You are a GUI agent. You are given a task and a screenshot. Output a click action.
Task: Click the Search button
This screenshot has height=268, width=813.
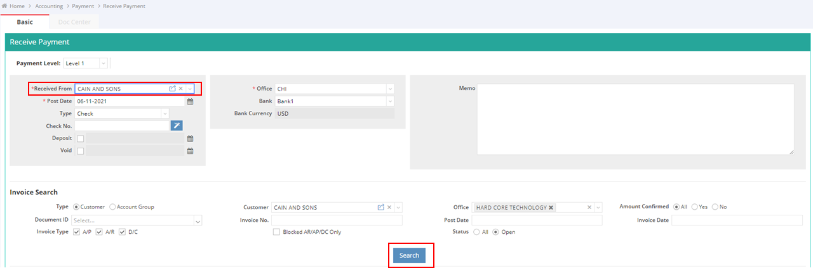pyautogui.click(x=409, y=255)
